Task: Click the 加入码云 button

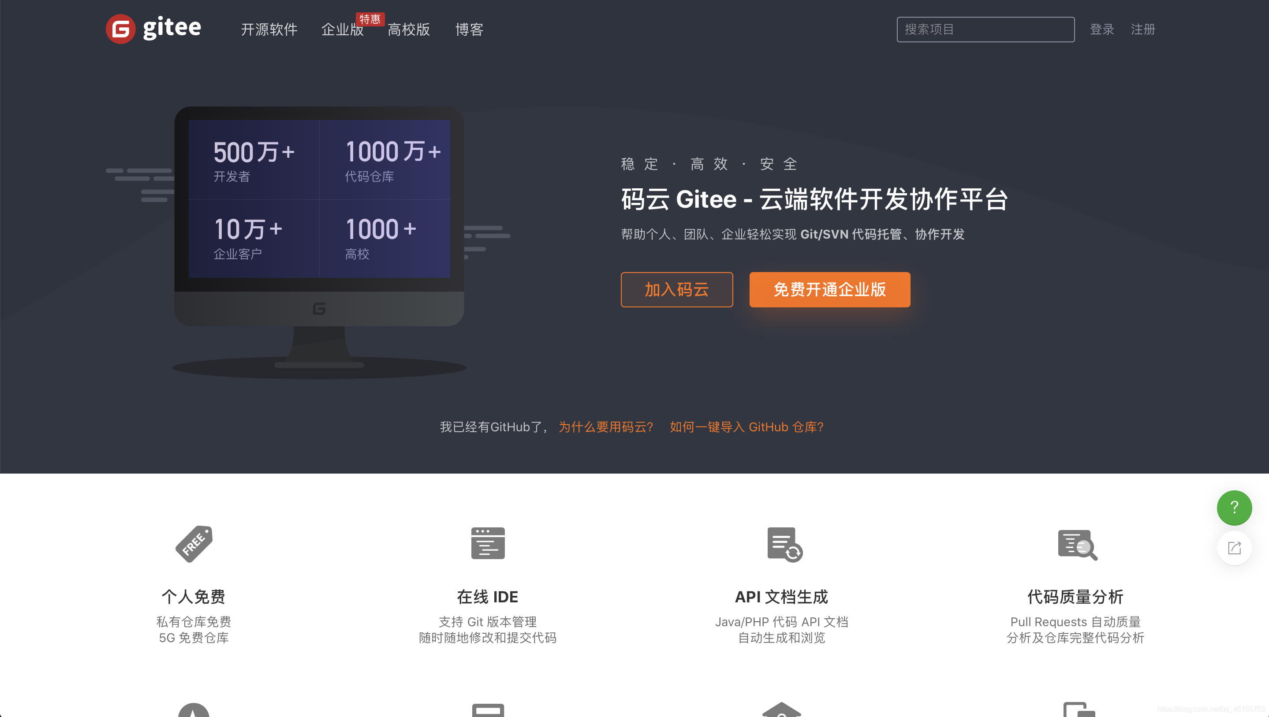Action: click(x=677, y=289)
